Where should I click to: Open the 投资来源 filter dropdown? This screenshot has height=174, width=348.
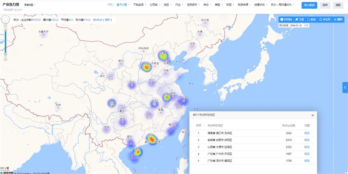coord(244,5)
